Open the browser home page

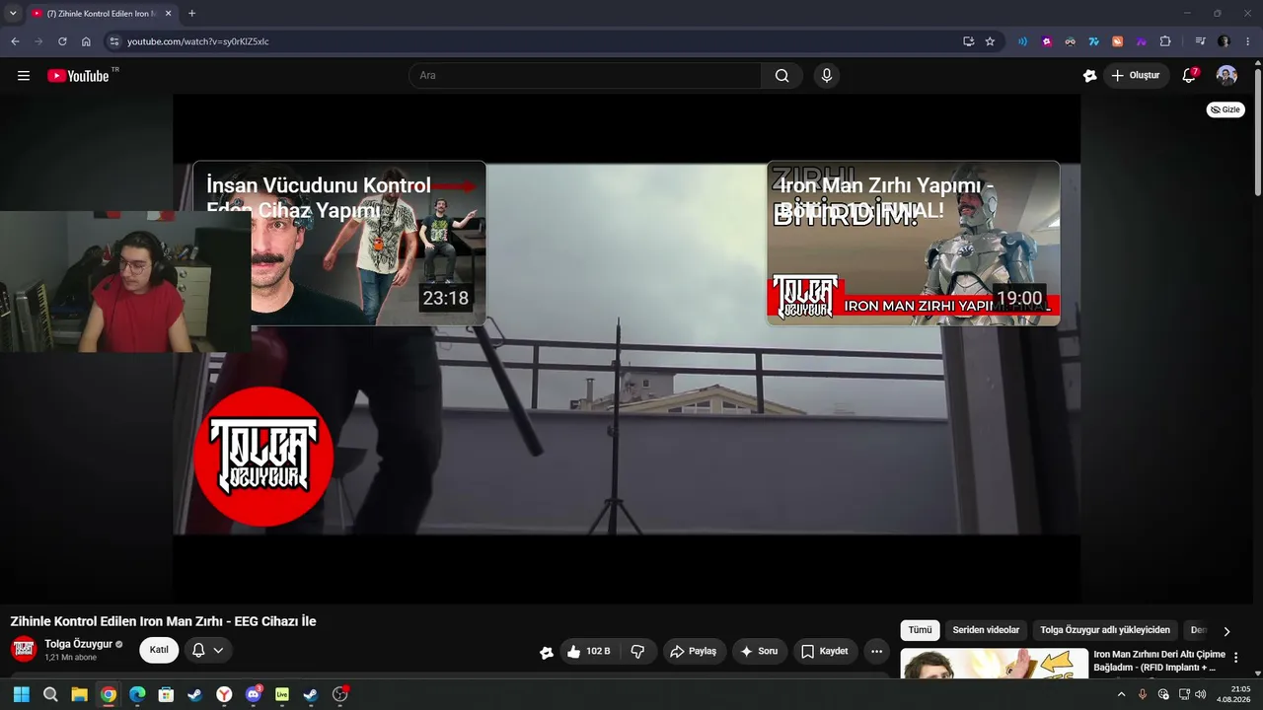[86, 41]
